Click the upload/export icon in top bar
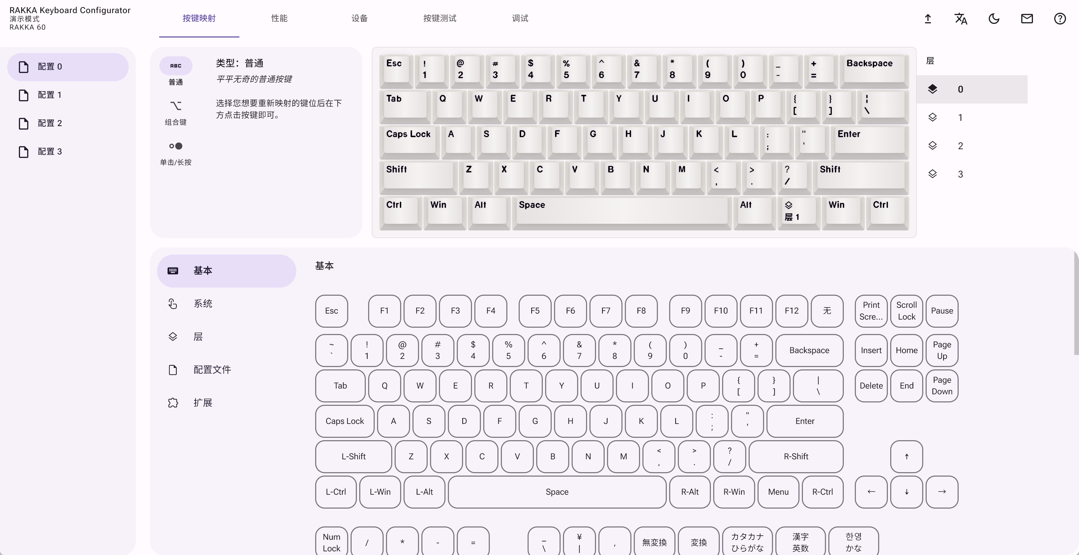Image resolution: width=1079 pixels, height=555 pixels. tap(928, 18)
